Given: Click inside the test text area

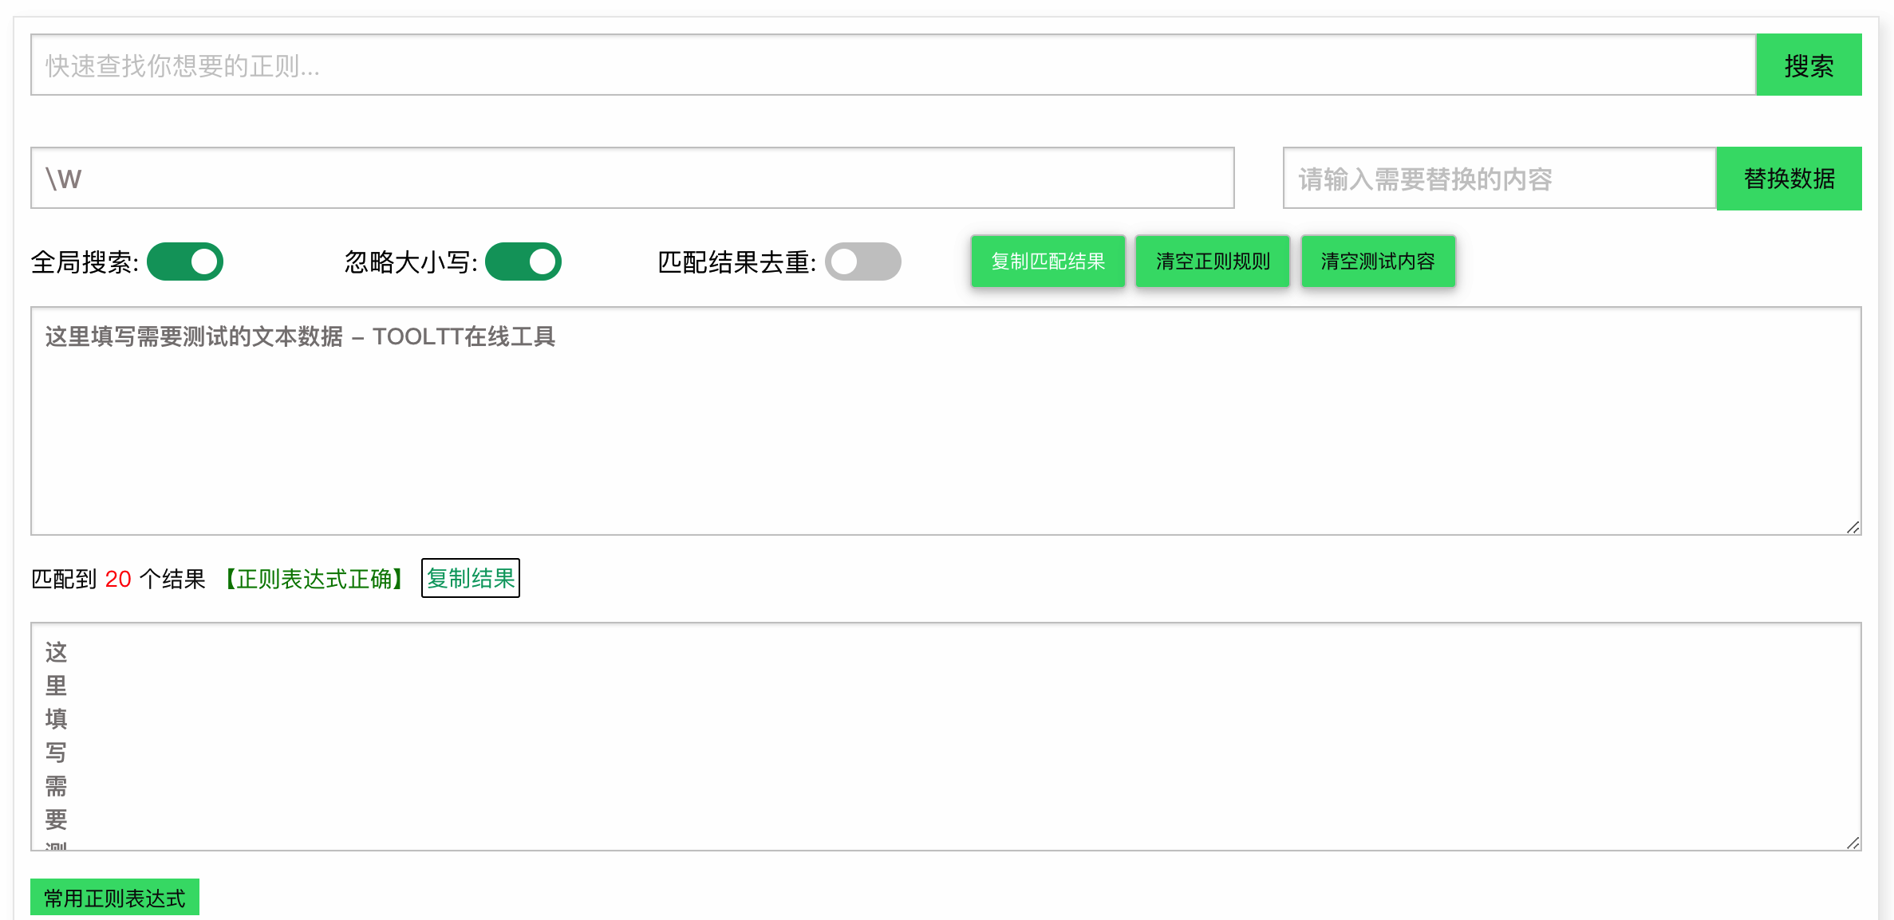Looking at the screenshot, I should pyautogui.click(x=945, y=431).
